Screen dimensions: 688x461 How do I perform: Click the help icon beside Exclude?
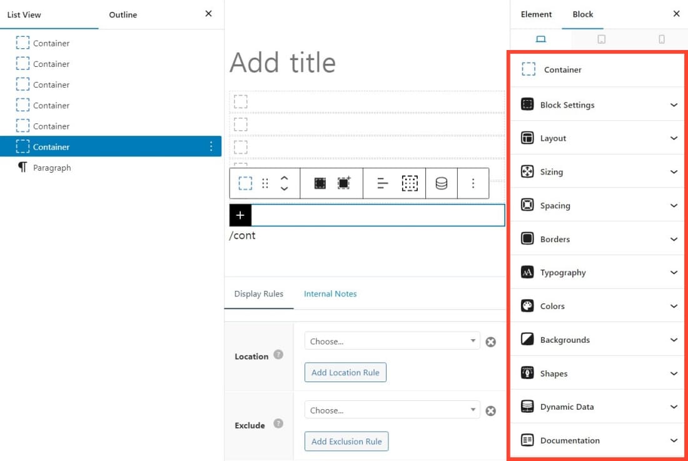click(278, 423)
